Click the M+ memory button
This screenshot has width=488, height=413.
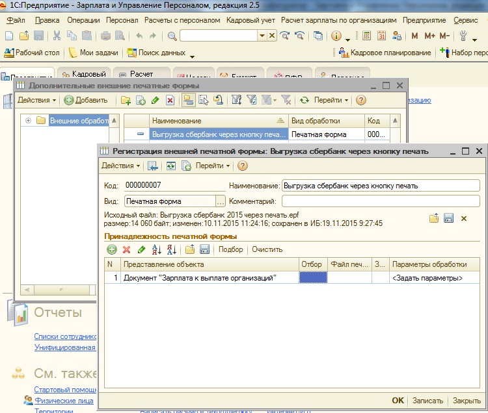(430, 36)
